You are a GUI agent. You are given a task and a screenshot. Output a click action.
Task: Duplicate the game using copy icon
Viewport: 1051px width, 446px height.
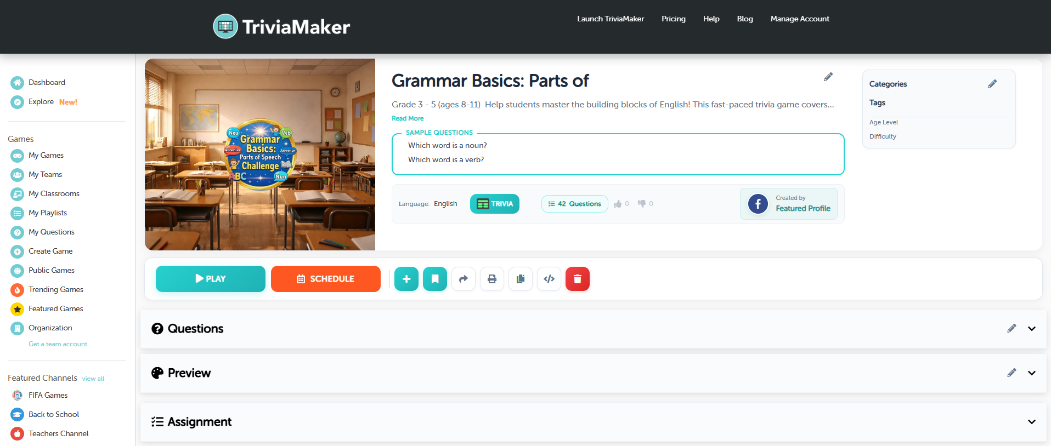(x=521, y=279)
